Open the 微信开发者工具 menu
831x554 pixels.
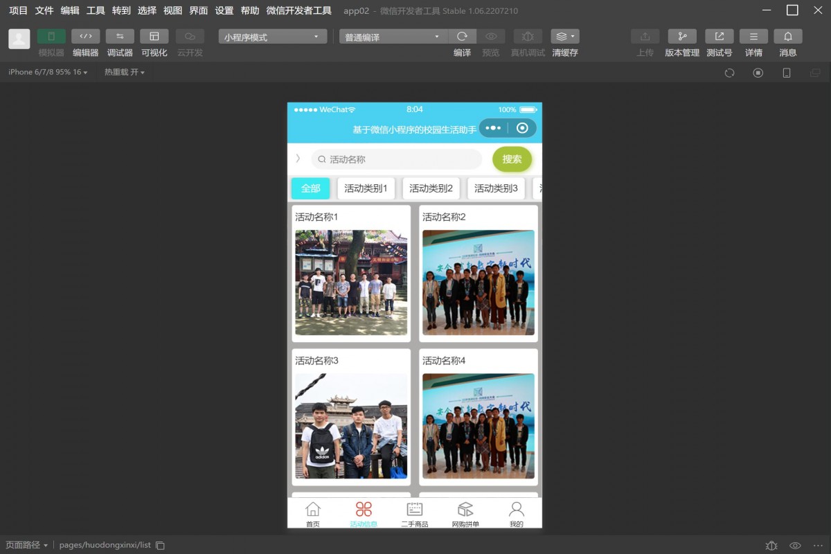(299, 10)
